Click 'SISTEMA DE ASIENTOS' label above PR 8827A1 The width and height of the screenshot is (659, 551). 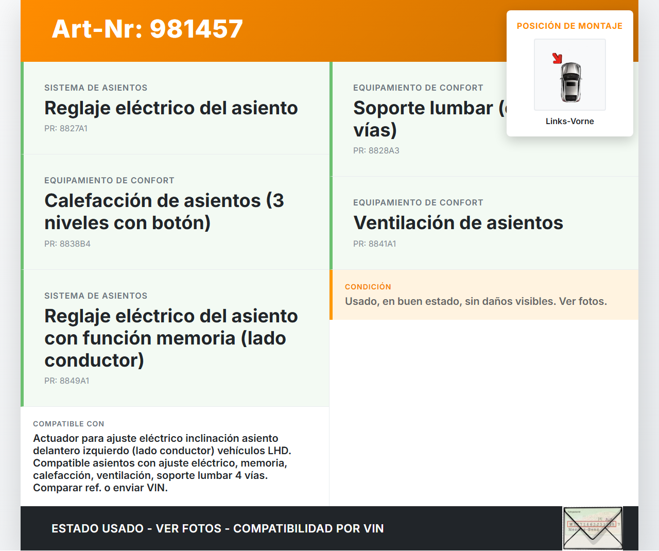pos(96,88)
